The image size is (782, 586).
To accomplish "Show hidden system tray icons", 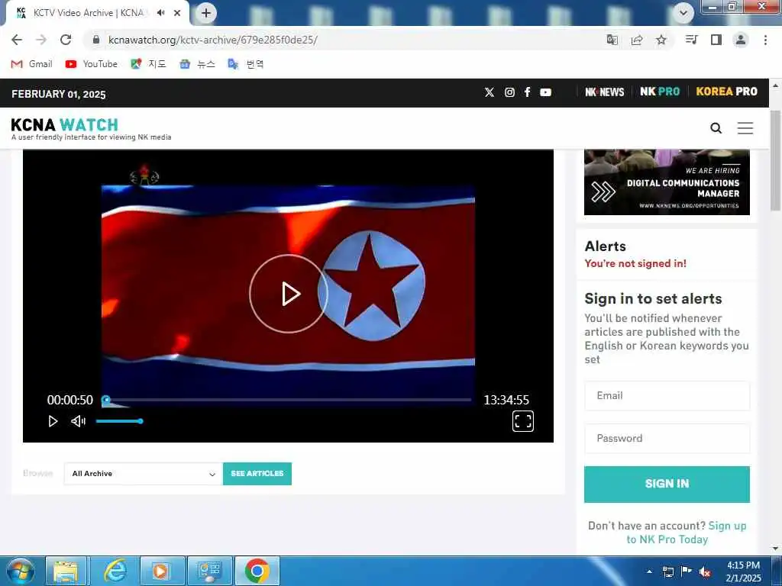I will [x=649, y=572].
